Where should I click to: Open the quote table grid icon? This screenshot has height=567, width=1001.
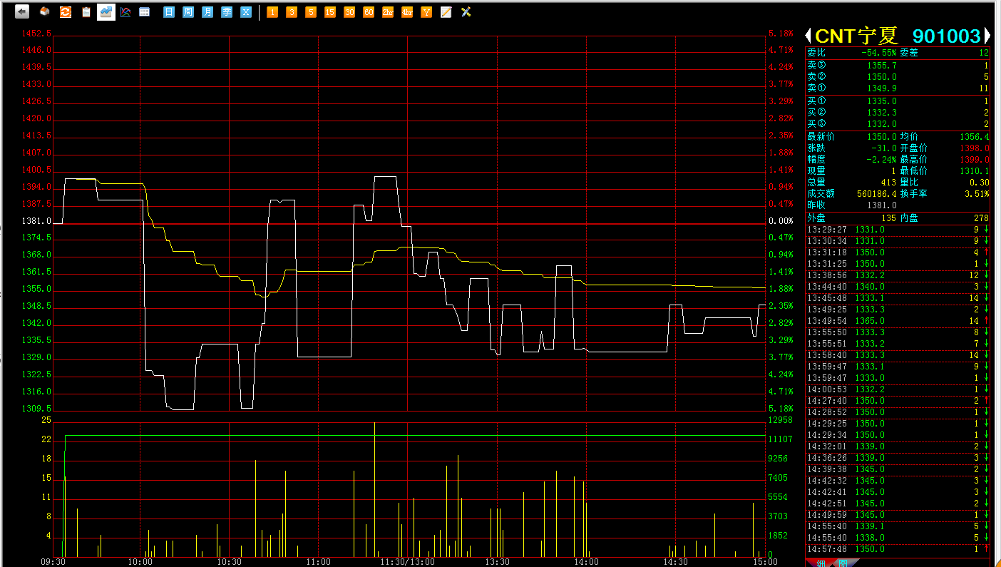click(145, 12)
